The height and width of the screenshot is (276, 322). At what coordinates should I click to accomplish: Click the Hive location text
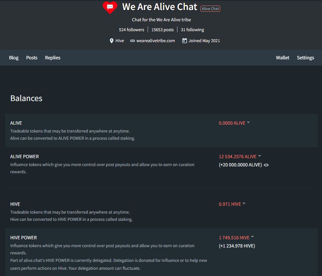coord(120,41)
